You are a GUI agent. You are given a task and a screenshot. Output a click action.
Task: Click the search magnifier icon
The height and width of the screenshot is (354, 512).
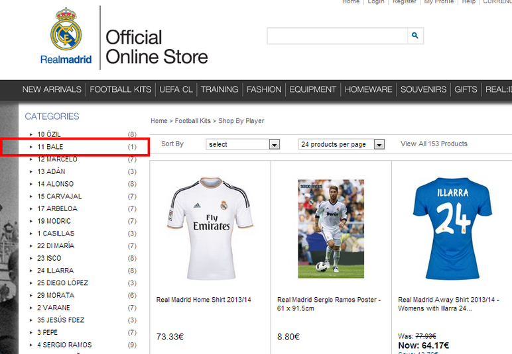(x=415, y=36)
